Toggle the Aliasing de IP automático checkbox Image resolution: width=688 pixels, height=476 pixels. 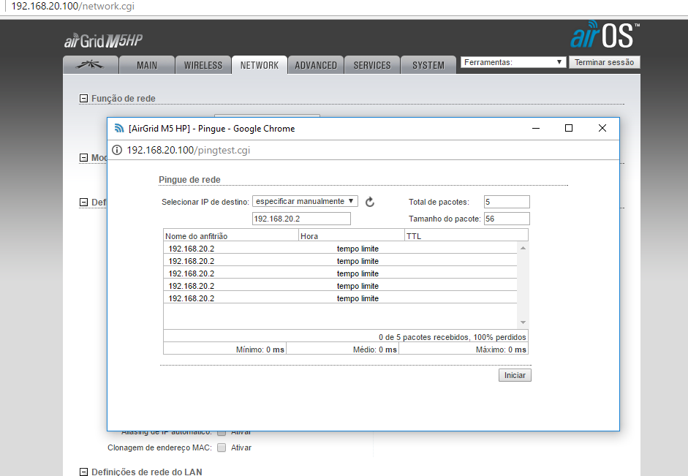pos(222,434)
